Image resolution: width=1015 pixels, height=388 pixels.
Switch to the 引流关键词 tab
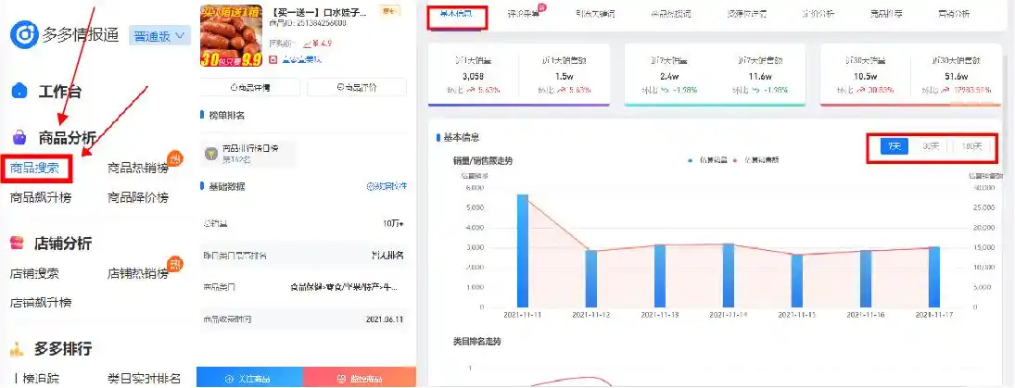[595, 14]
